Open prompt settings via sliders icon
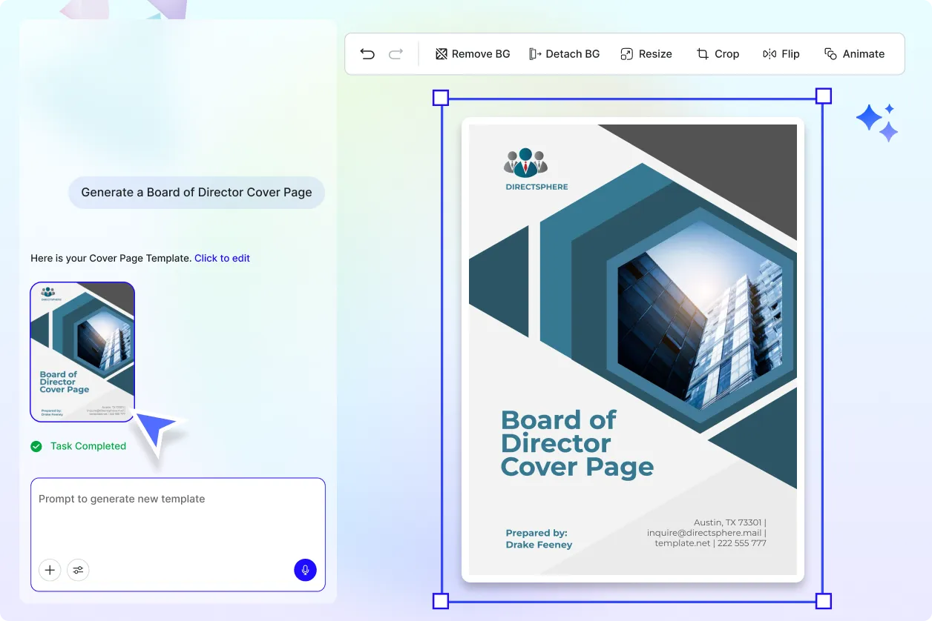 (78, 570)
